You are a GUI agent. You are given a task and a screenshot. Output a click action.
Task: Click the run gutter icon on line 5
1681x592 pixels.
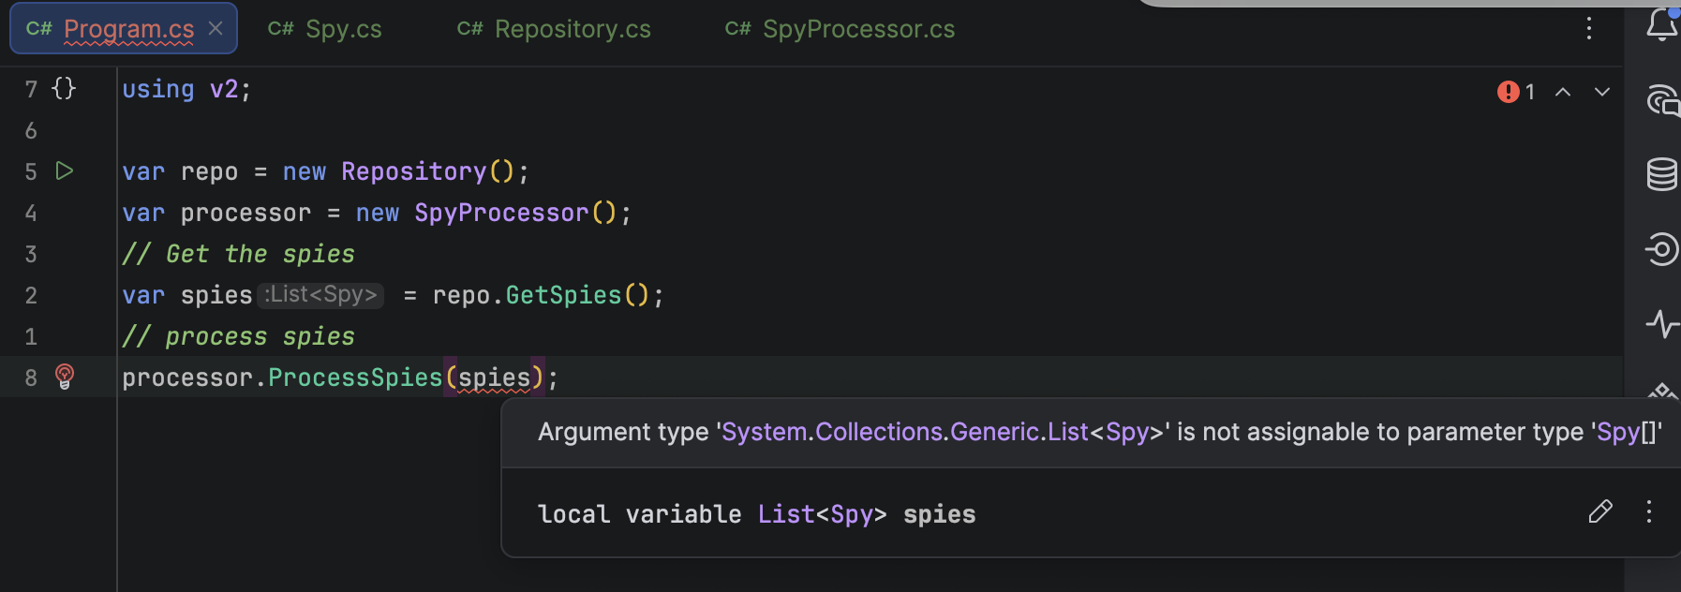[x=64, y=171]
